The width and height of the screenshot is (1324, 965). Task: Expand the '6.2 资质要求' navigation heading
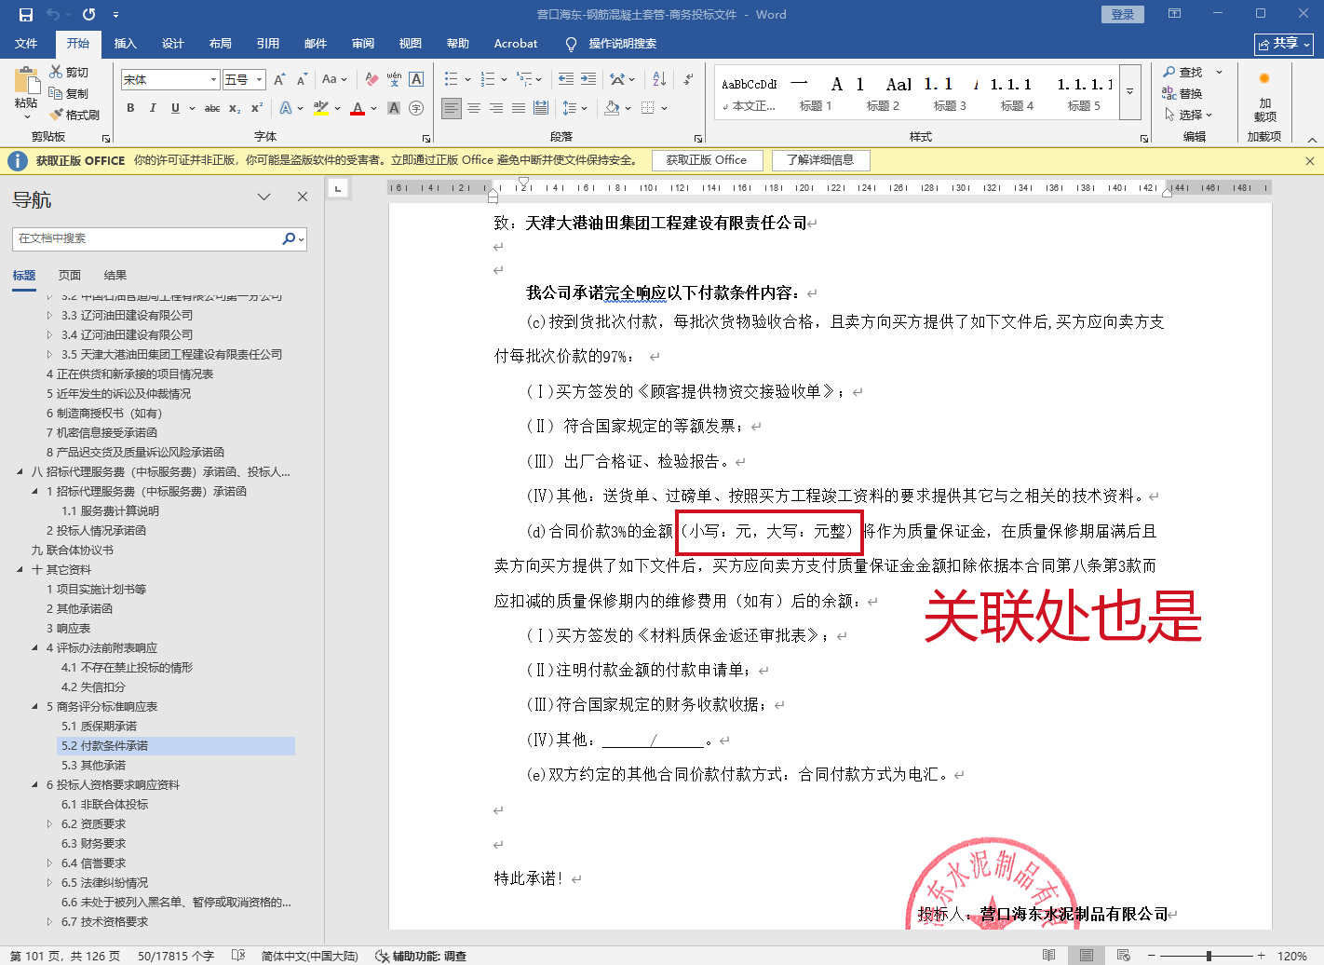tap(49, 824)
